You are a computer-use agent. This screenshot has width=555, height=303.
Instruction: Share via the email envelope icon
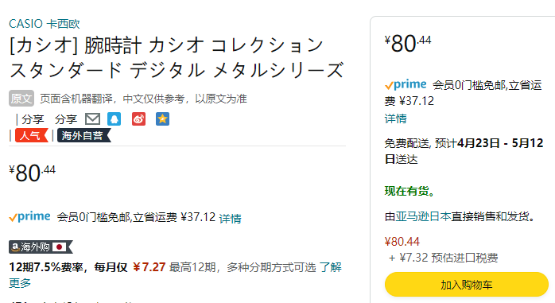click(93, 119)
